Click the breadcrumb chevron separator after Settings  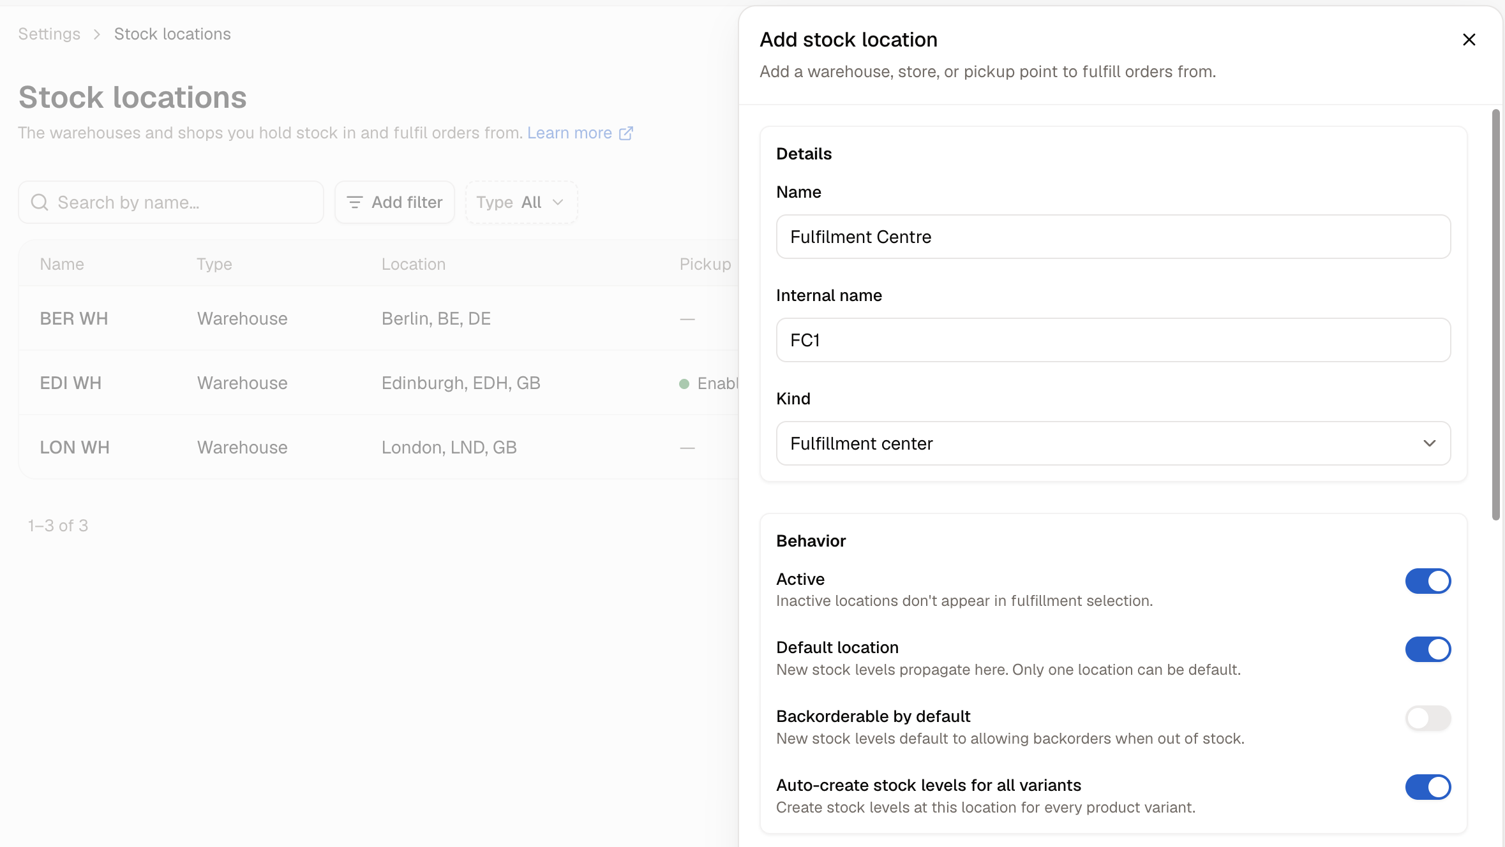pos(97,34)
